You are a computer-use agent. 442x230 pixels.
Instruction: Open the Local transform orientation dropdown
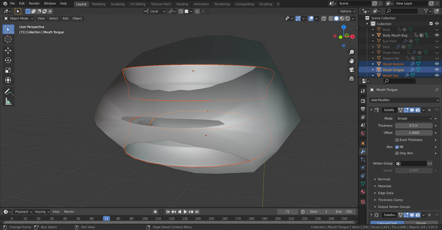[155, 11]
